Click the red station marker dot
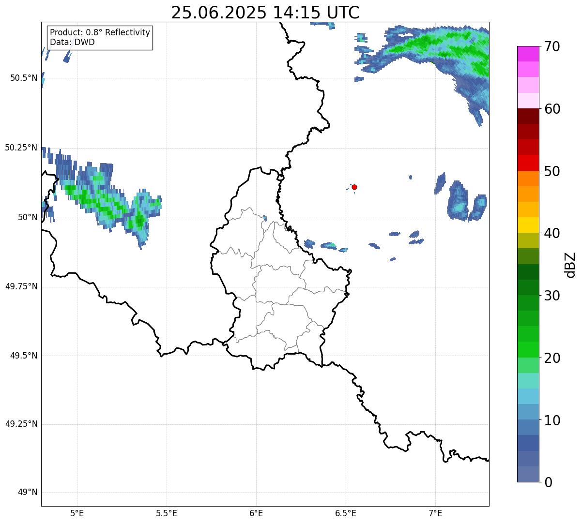Image resolution: width=582 pixels, height=523 pixels. click(x=354, y=187)
